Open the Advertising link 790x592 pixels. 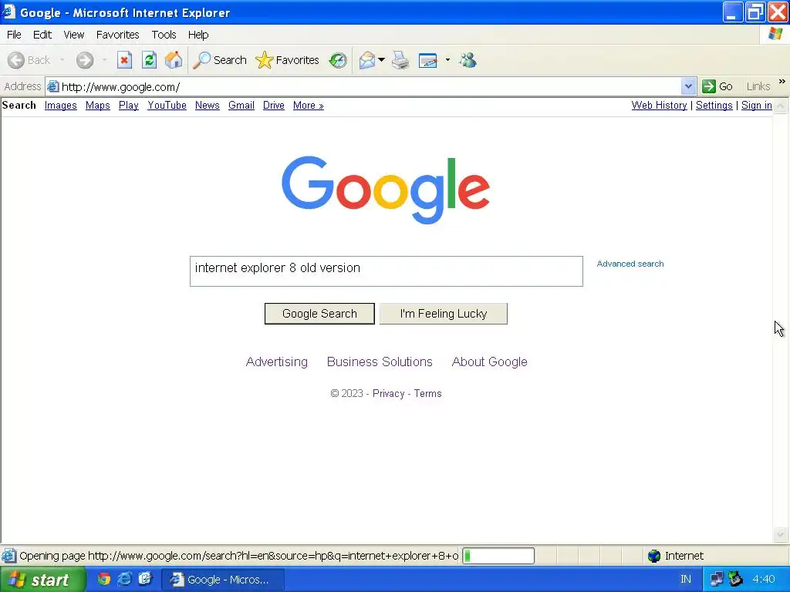[x=277, y=362]
